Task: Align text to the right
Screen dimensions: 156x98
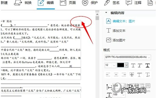Action: click(x=124, y=75)
